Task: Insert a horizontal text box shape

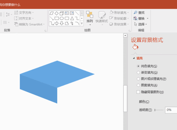Action: 67,13
